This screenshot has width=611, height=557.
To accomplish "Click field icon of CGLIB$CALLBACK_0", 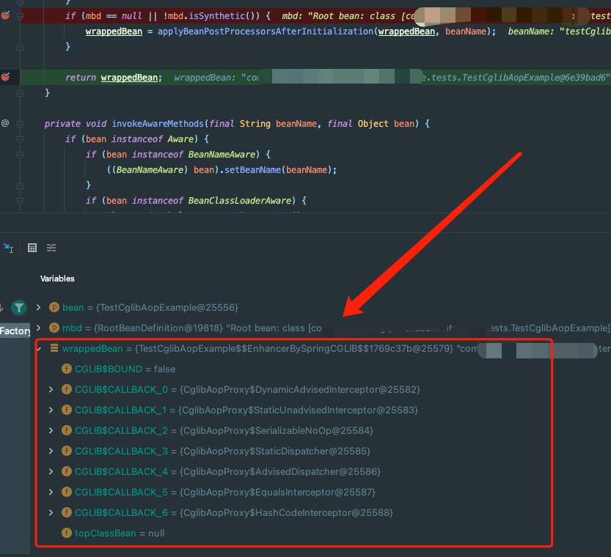I will click(x=67, y=389).
